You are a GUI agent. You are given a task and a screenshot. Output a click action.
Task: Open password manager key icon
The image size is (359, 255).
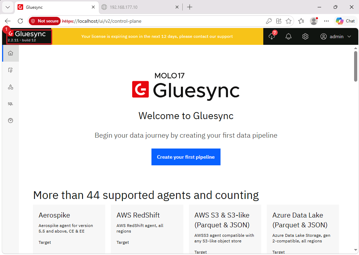coord(269,21)
